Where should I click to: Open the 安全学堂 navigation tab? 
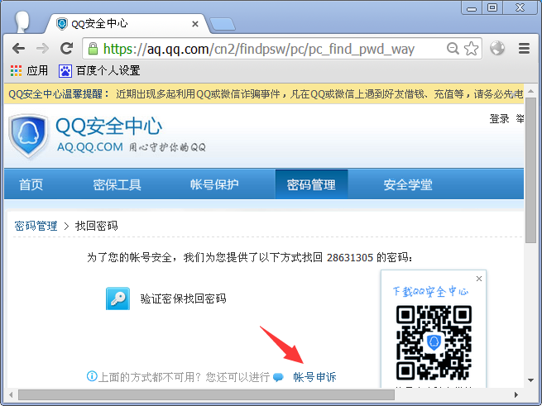408,184
